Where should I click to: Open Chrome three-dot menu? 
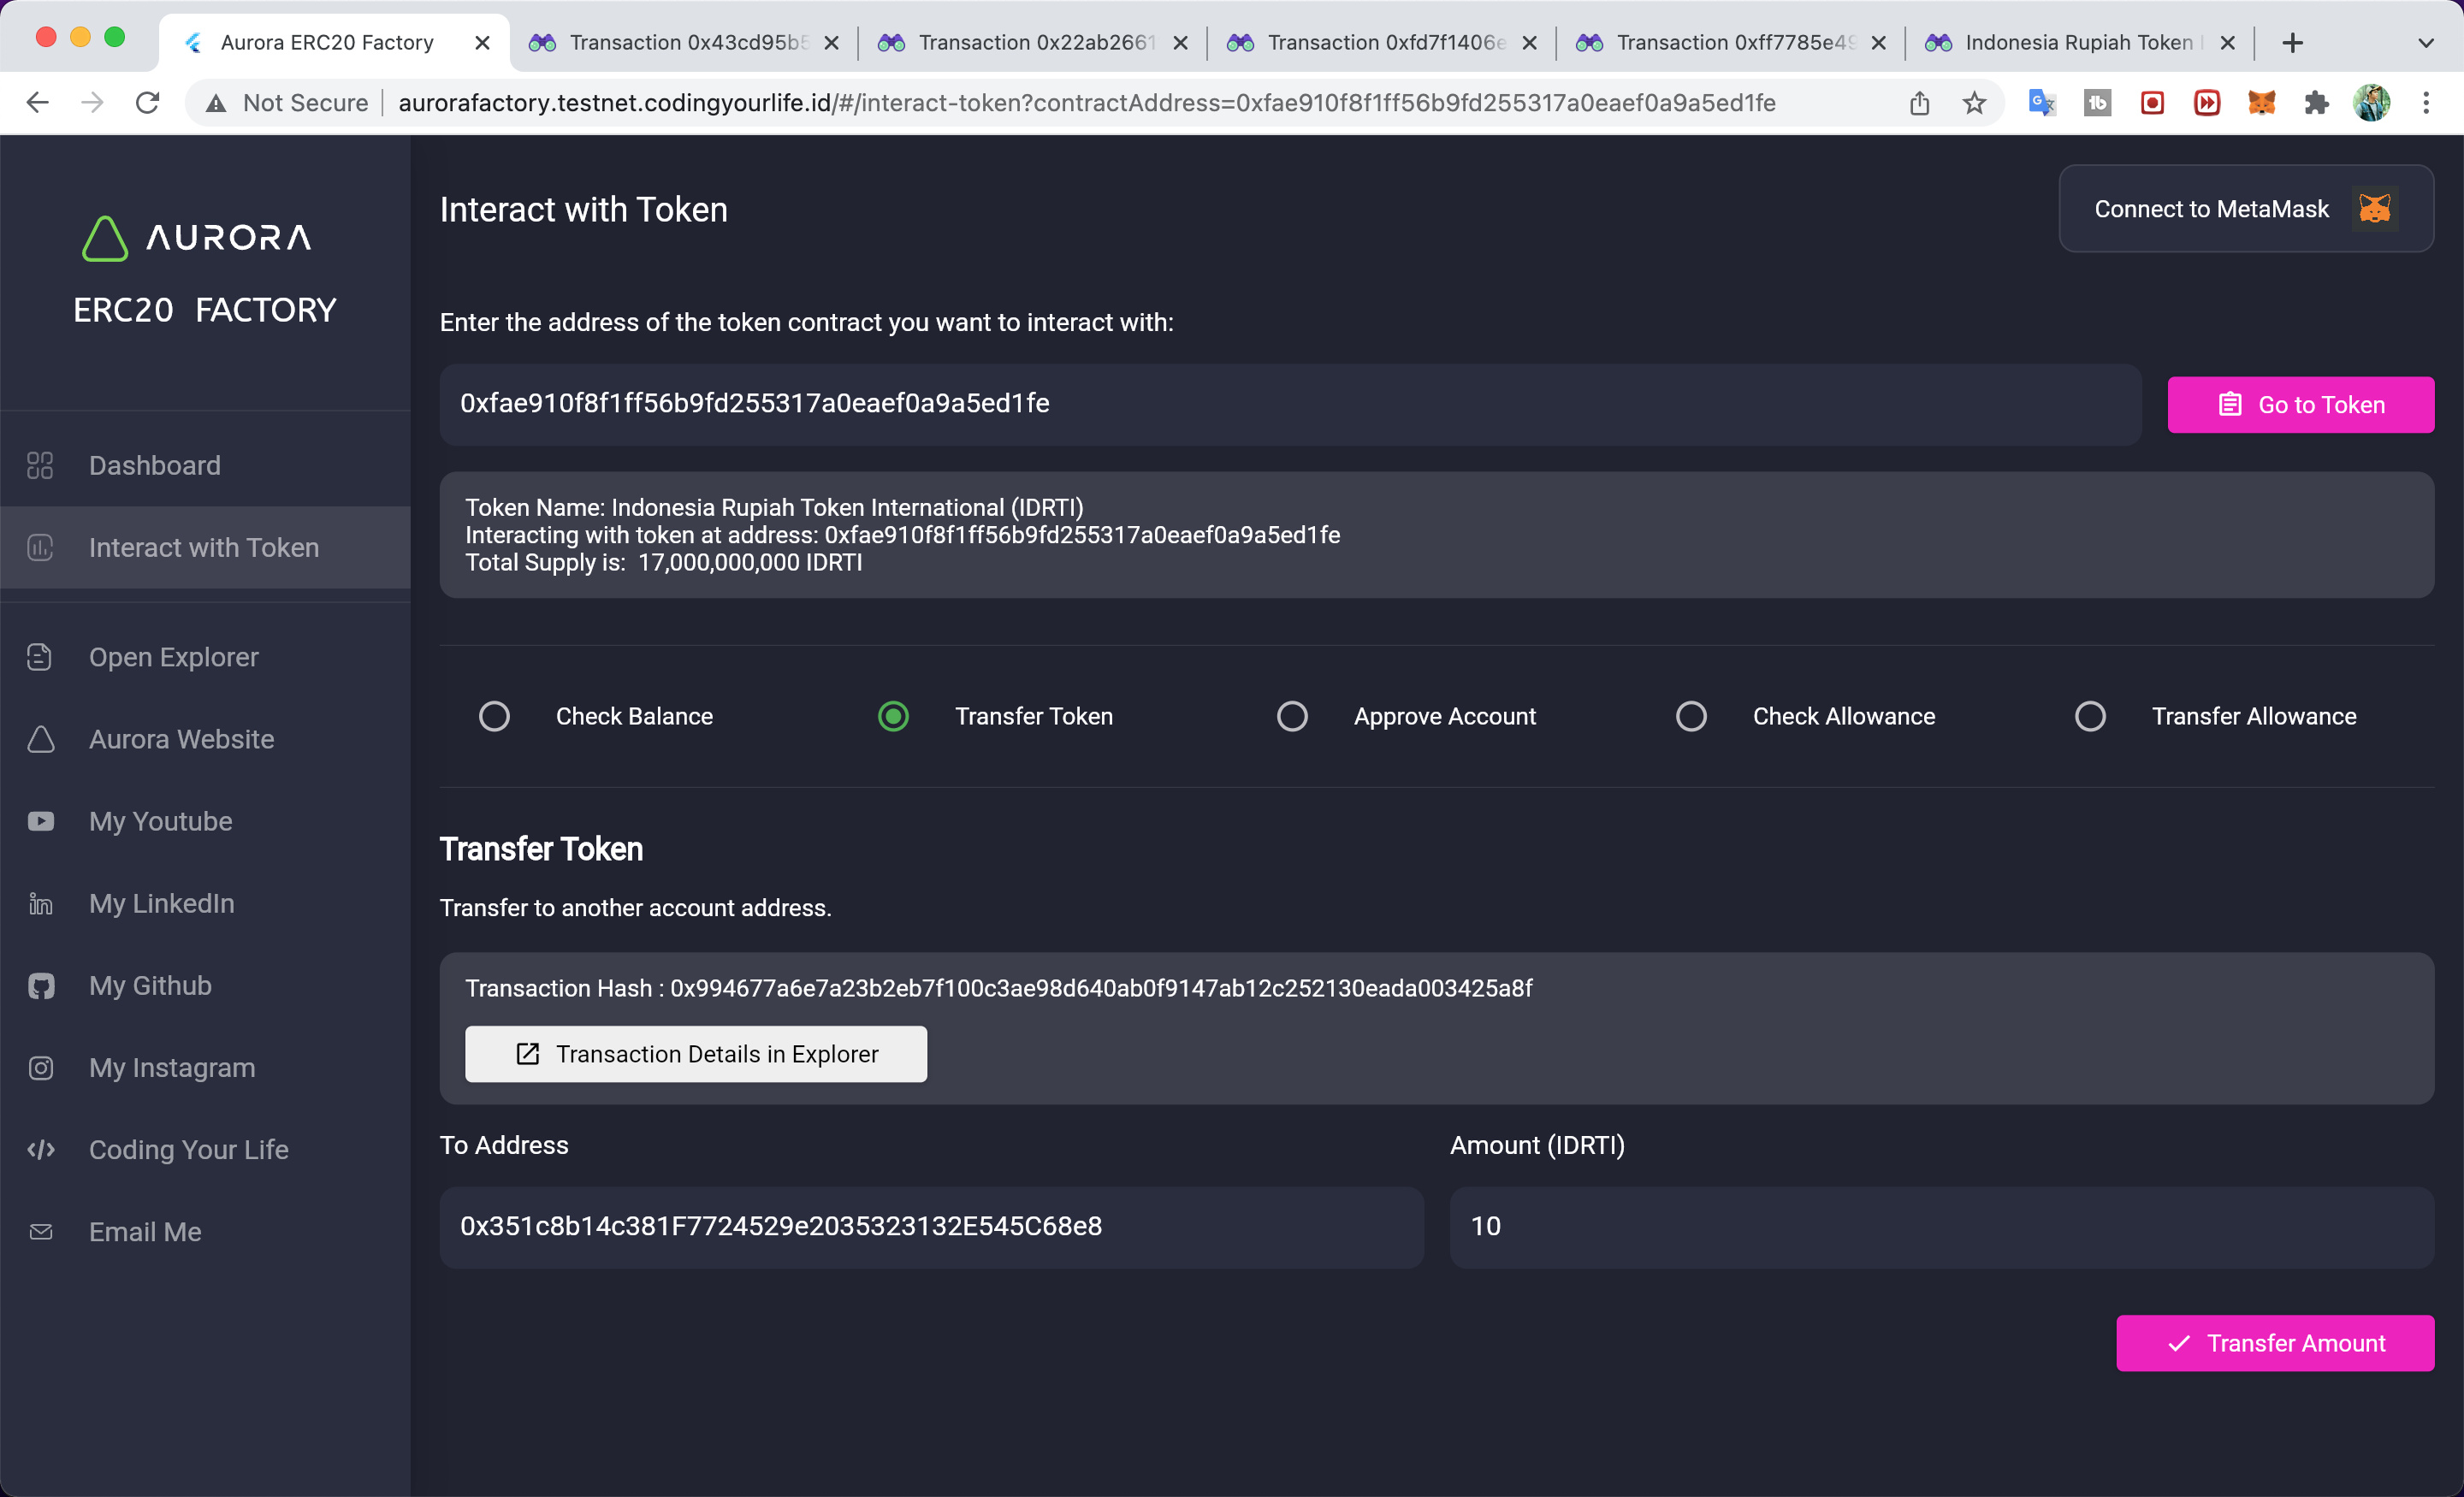point(2426,103)
